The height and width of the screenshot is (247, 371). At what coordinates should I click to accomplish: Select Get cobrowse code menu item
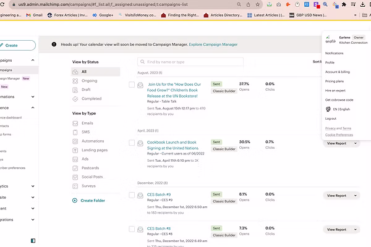coord(339,100)
